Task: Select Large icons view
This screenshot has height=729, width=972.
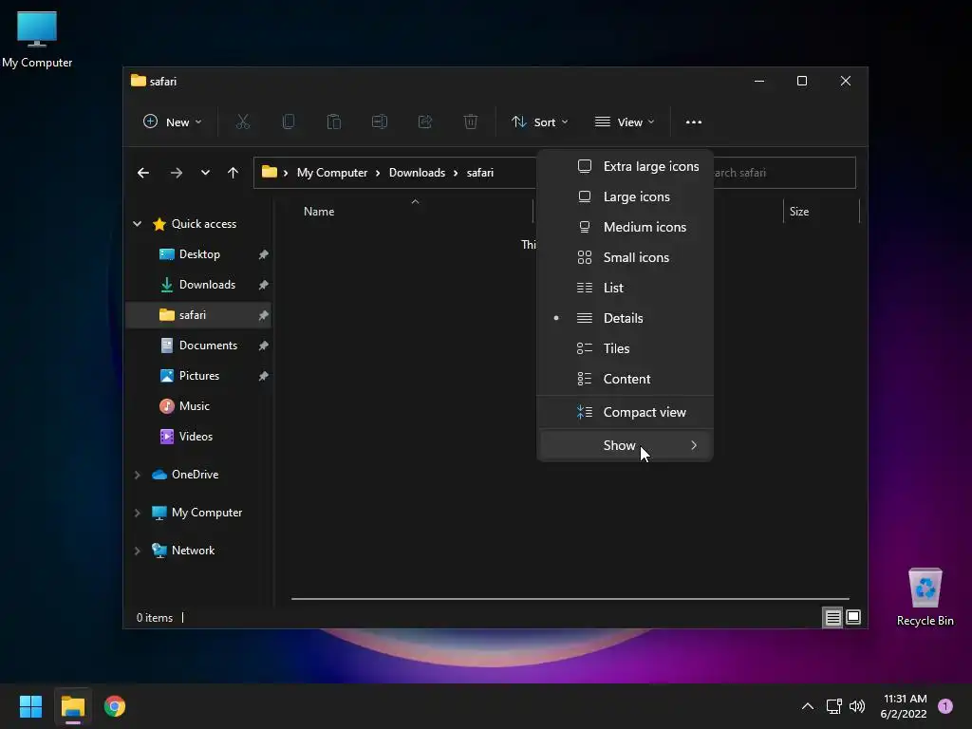Action: coord(626,196)
